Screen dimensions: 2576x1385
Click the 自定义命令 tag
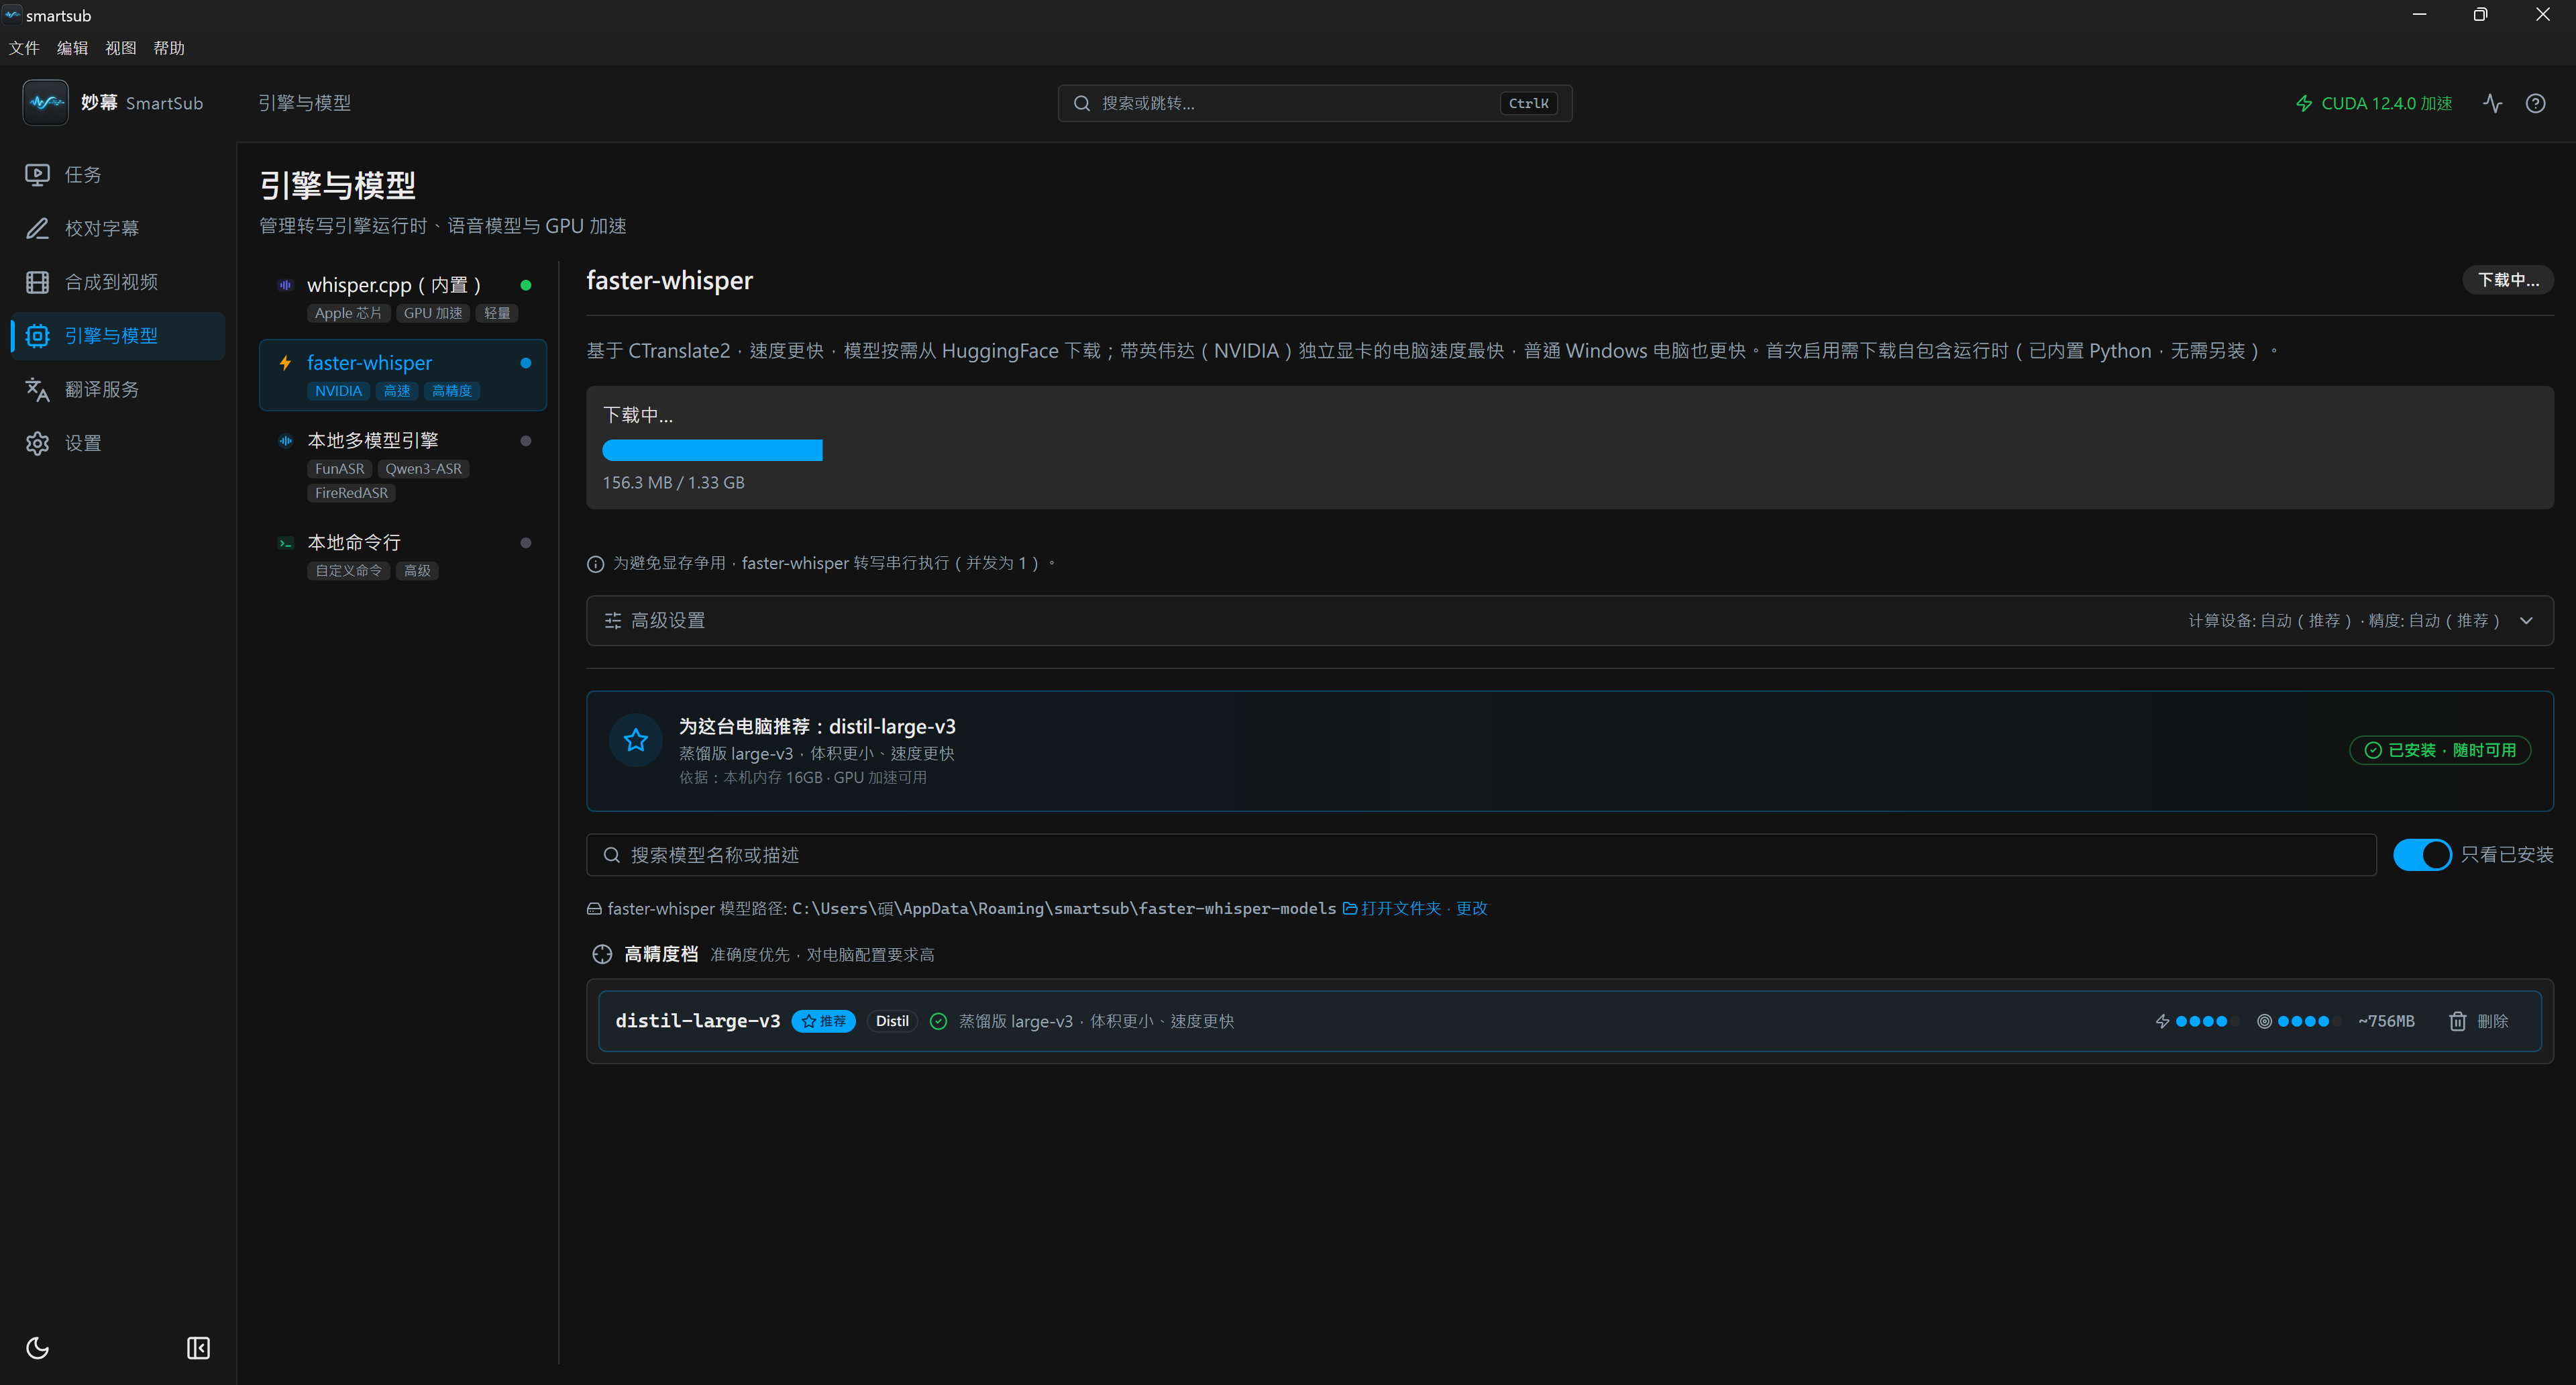point(348,571)
